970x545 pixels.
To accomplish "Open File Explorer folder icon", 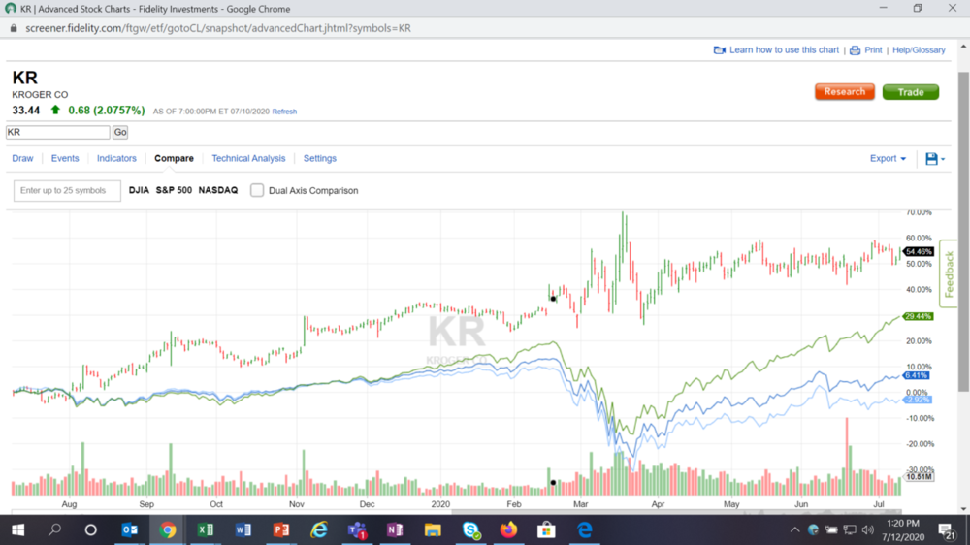I will tap(433, 530).
